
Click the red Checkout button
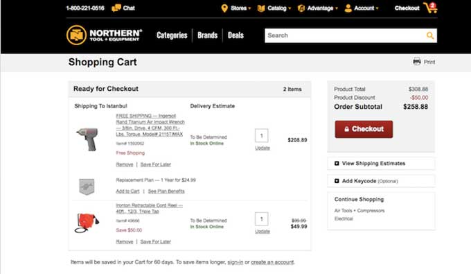coord(364,129)
